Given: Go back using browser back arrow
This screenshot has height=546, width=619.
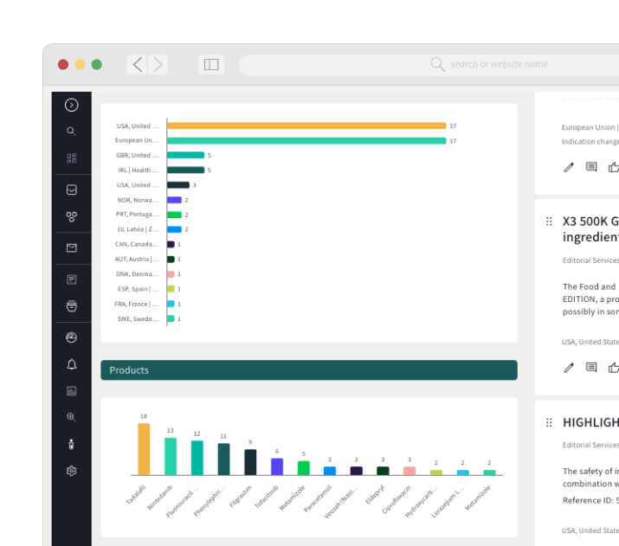Looking at the screenshot, I should [x=138, y=64].
